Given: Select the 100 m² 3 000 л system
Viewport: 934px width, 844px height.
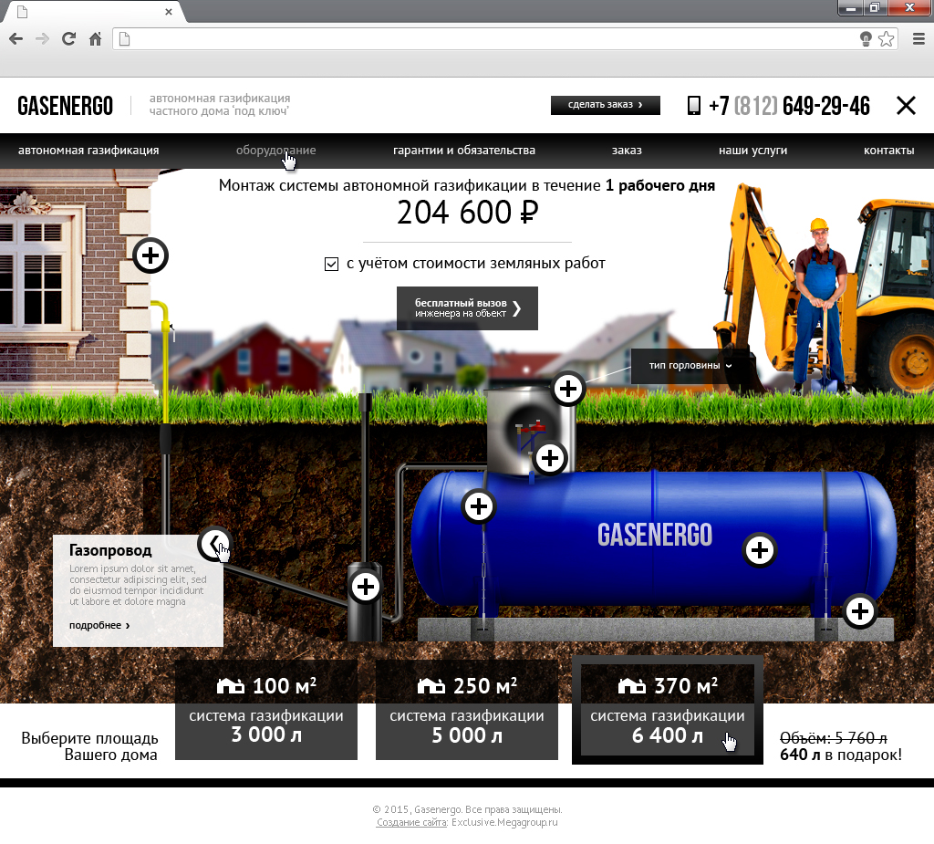Looking at the screenshot, I should 266,710.
